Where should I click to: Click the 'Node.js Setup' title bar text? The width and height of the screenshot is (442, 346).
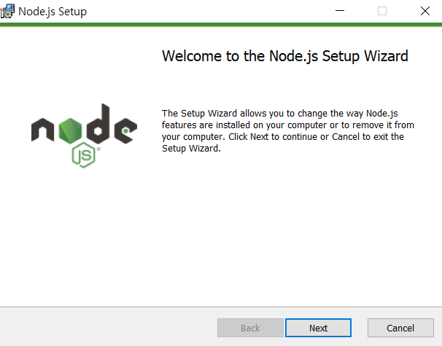coord(53,12)
